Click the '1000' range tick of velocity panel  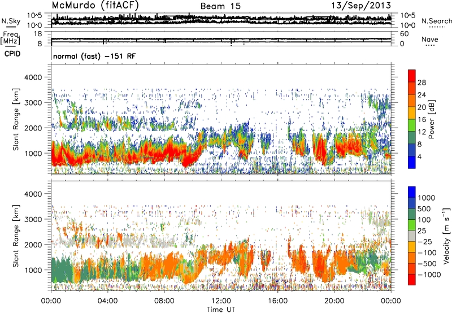point(34,269)
